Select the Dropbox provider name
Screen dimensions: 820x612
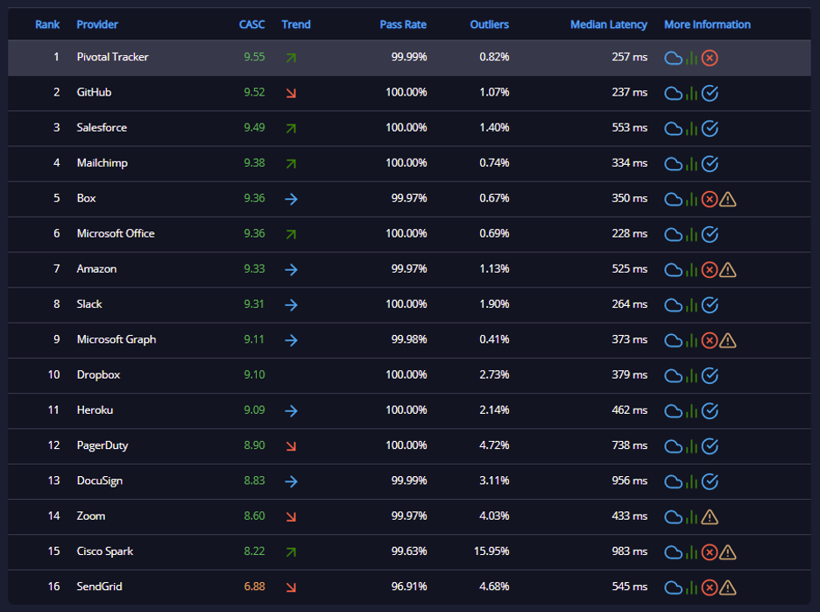98,375
